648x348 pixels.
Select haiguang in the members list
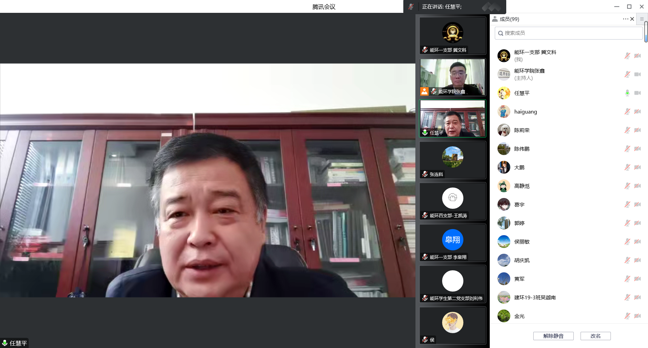[x=525, y=112]
